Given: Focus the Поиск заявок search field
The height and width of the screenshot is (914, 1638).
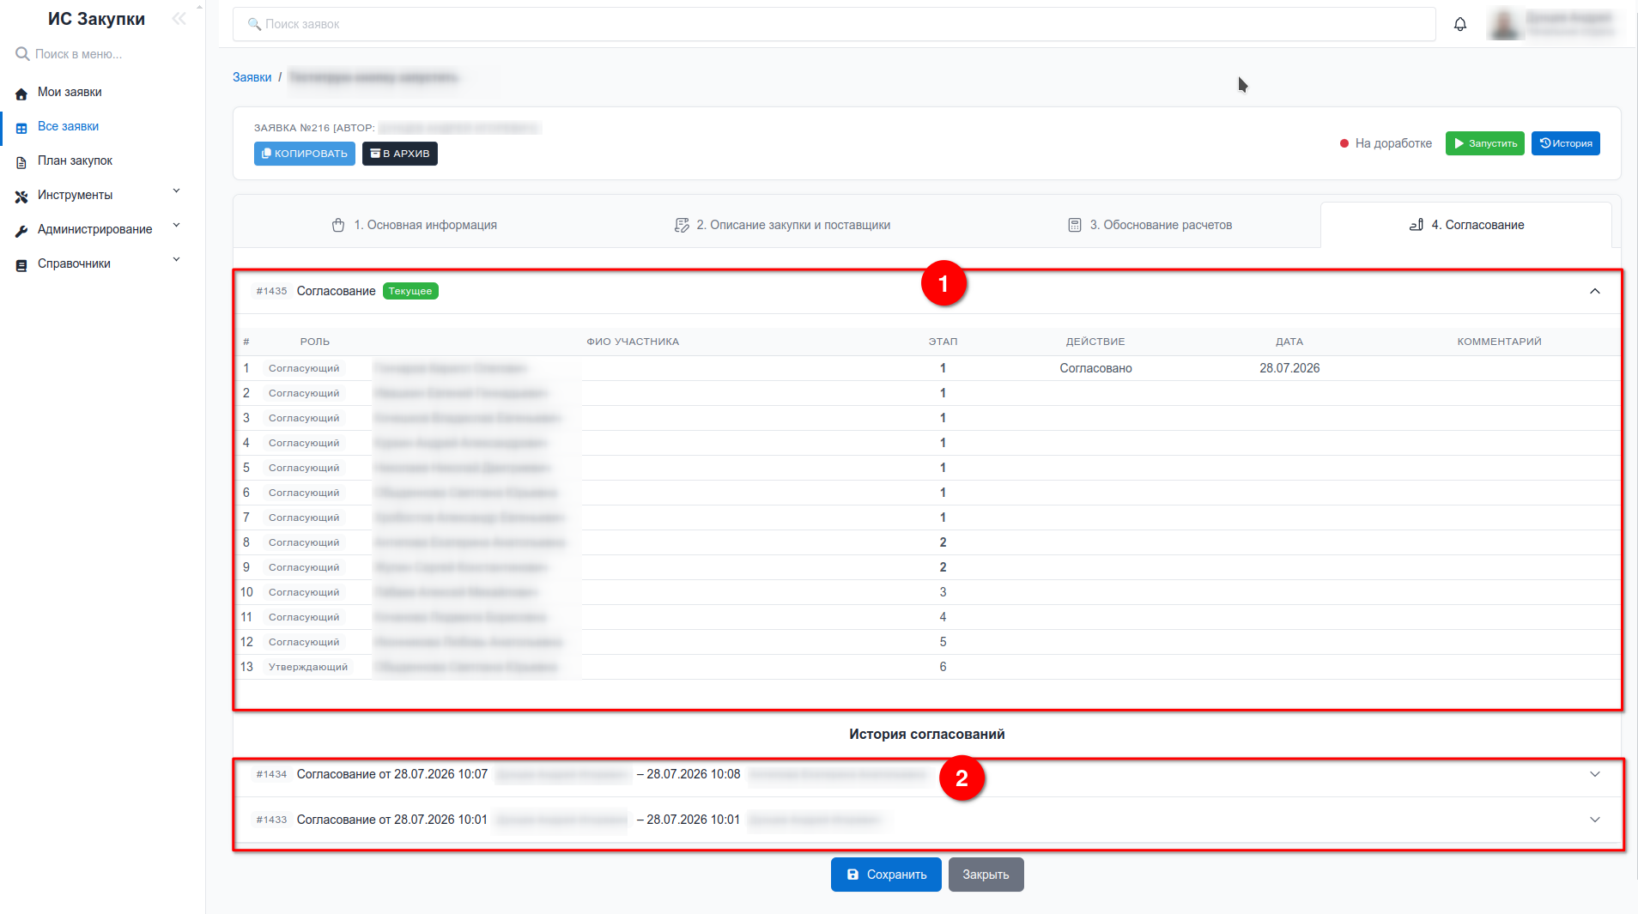Looking at the screenshot, I should click(834, 24).
